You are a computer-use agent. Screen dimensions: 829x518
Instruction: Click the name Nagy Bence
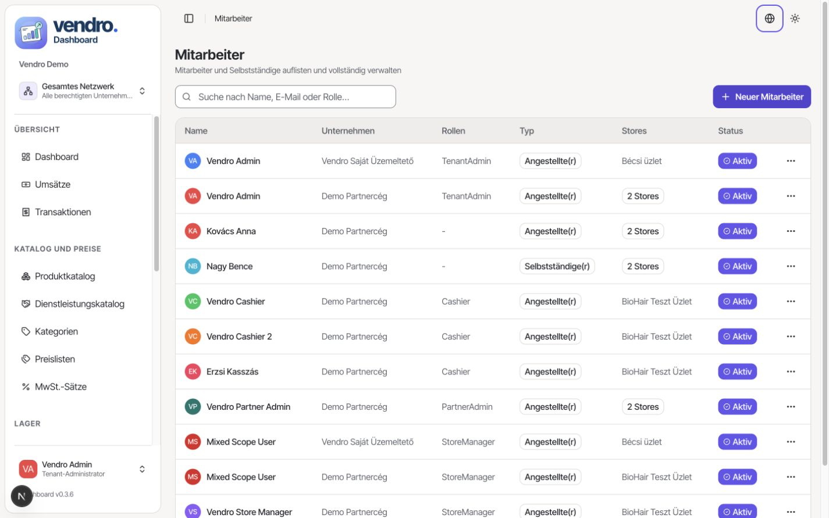click(229, 266)
